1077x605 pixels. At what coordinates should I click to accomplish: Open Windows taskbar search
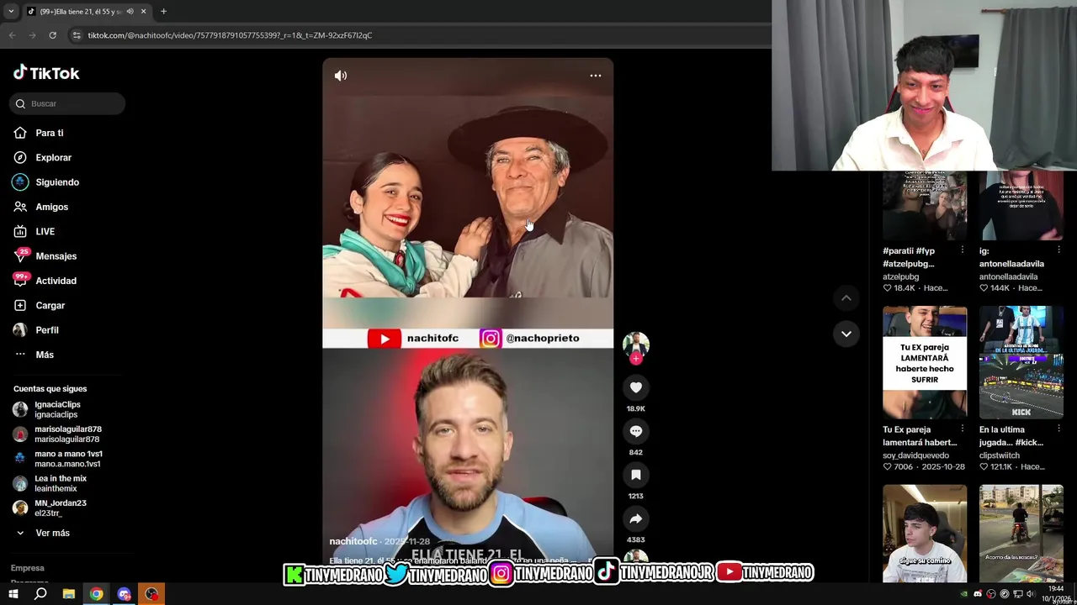click(40, 594)
